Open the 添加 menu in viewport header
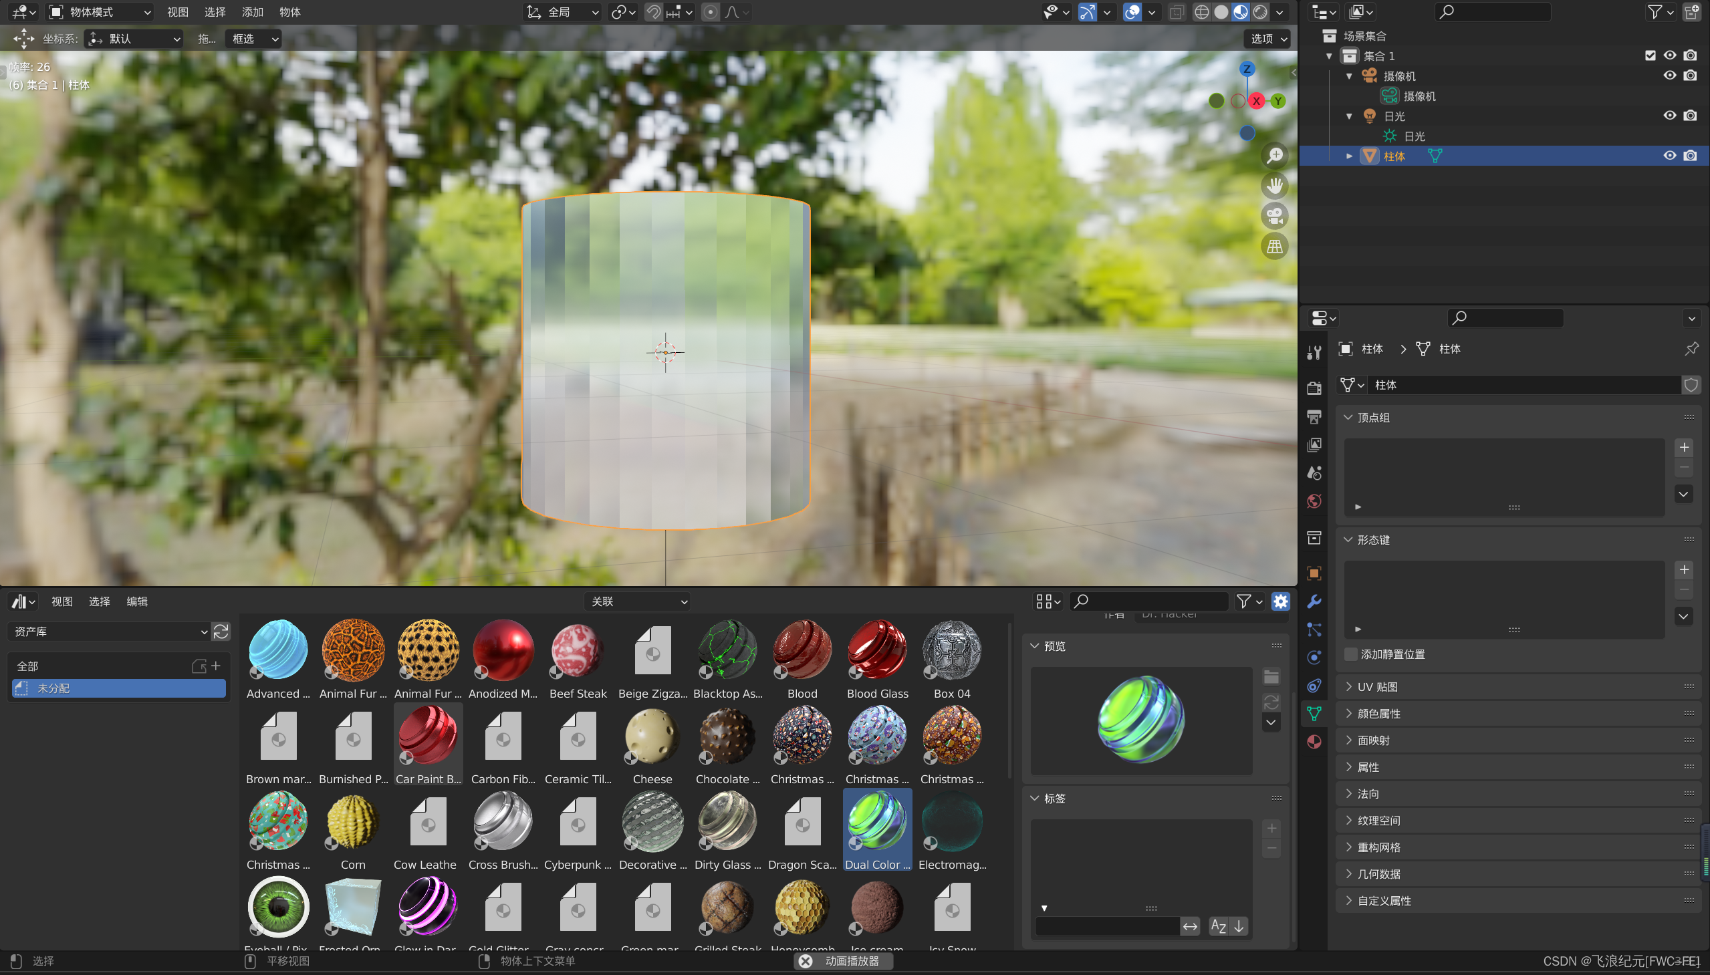 pos(252,12)
